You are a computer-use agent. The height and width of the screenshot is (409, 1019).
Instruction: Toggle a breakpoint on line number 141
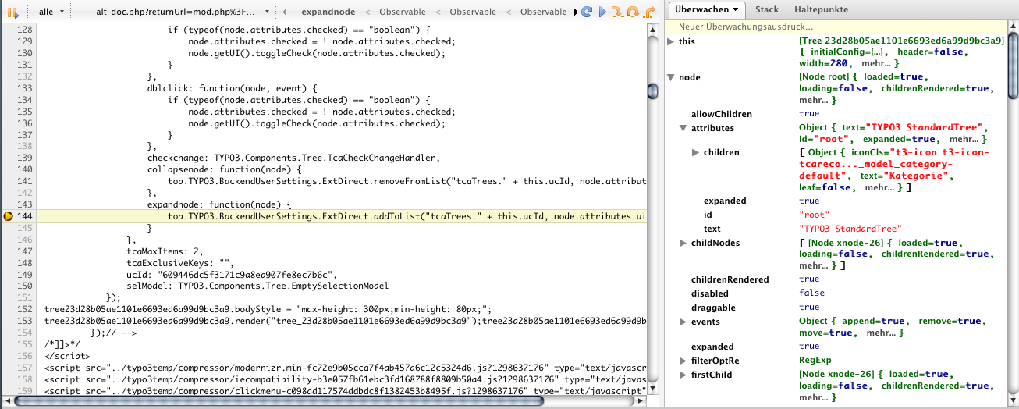click(26, 180)
